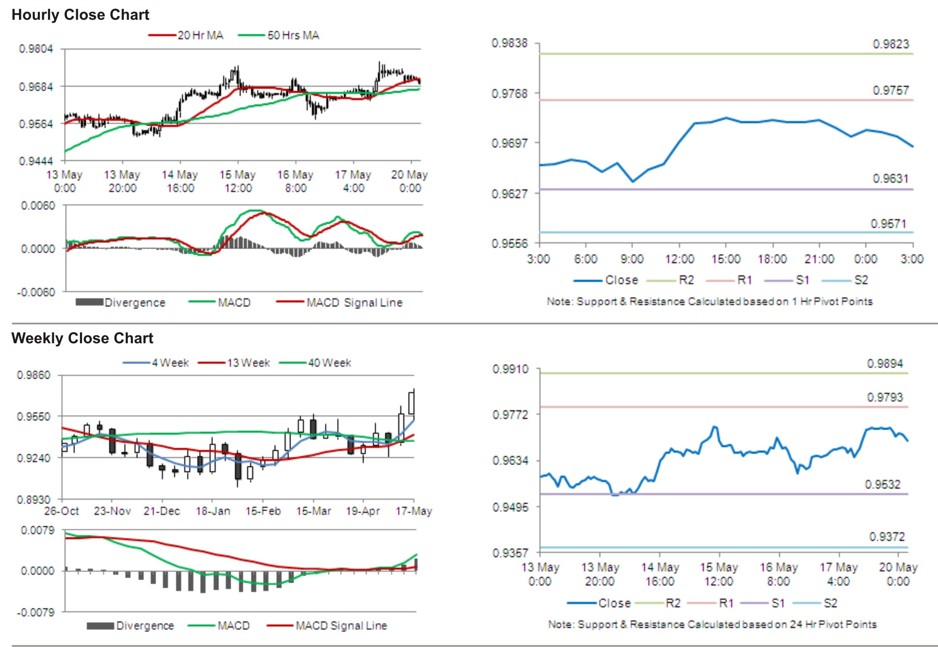This screenshot has height=647, width=938.
Task: Click the '50 Hrs MA' legend label
Action: tap(293, 35)
